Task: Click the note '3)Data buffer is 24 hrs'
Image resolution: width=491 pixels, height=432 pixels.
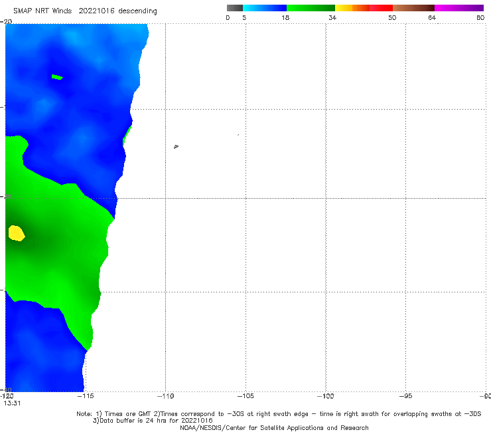Action: coord(153,421)
